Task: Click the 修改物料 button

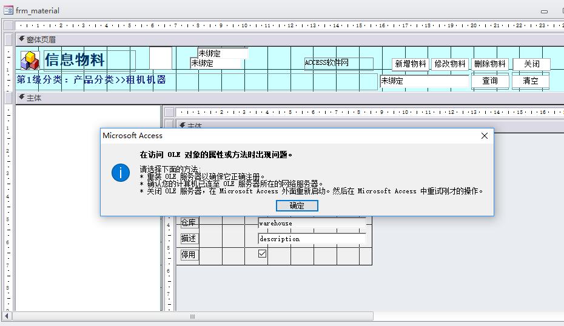Action: click(x=450, y=64)
